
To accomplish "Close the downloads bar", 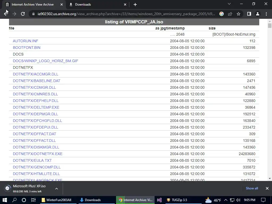I will click(x=267, y=188).
